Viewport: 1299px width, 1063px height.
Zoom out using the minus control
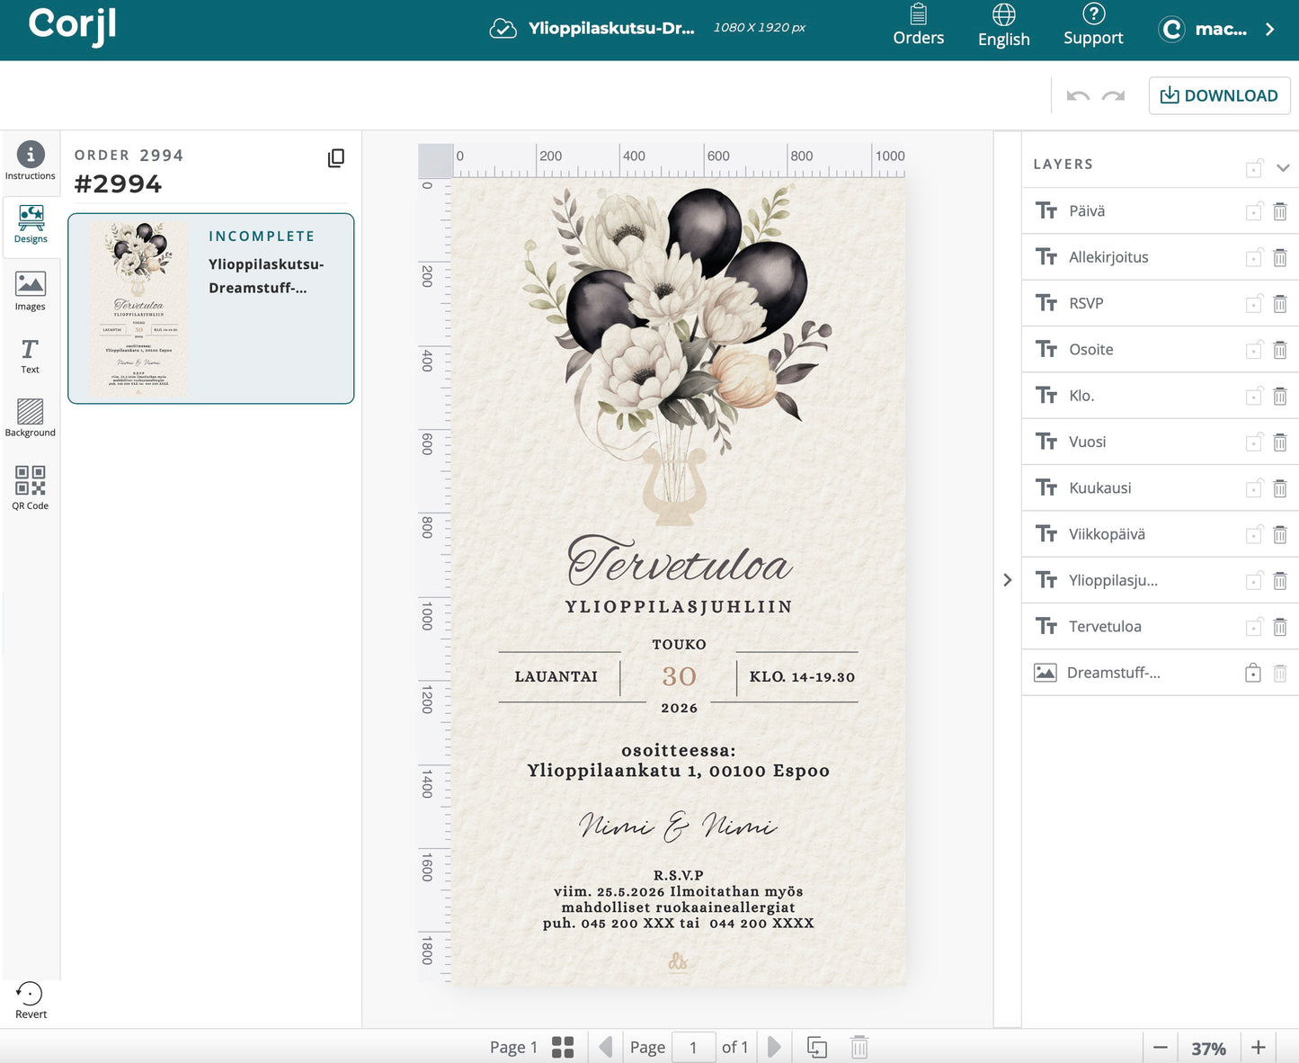click(1161, 1047)
